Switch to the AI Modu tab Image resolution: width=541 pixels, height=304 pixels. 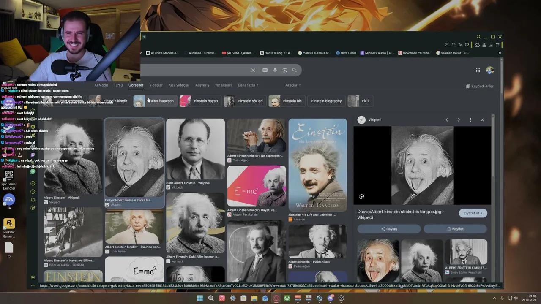(x=101, y=85)
